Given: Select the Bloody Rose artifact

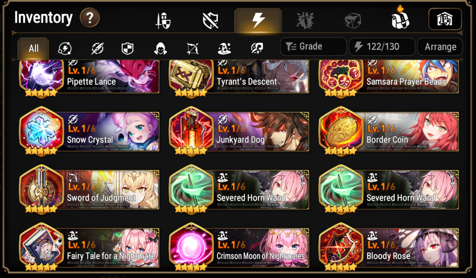Looking at the screenshot, I should 389,247.
